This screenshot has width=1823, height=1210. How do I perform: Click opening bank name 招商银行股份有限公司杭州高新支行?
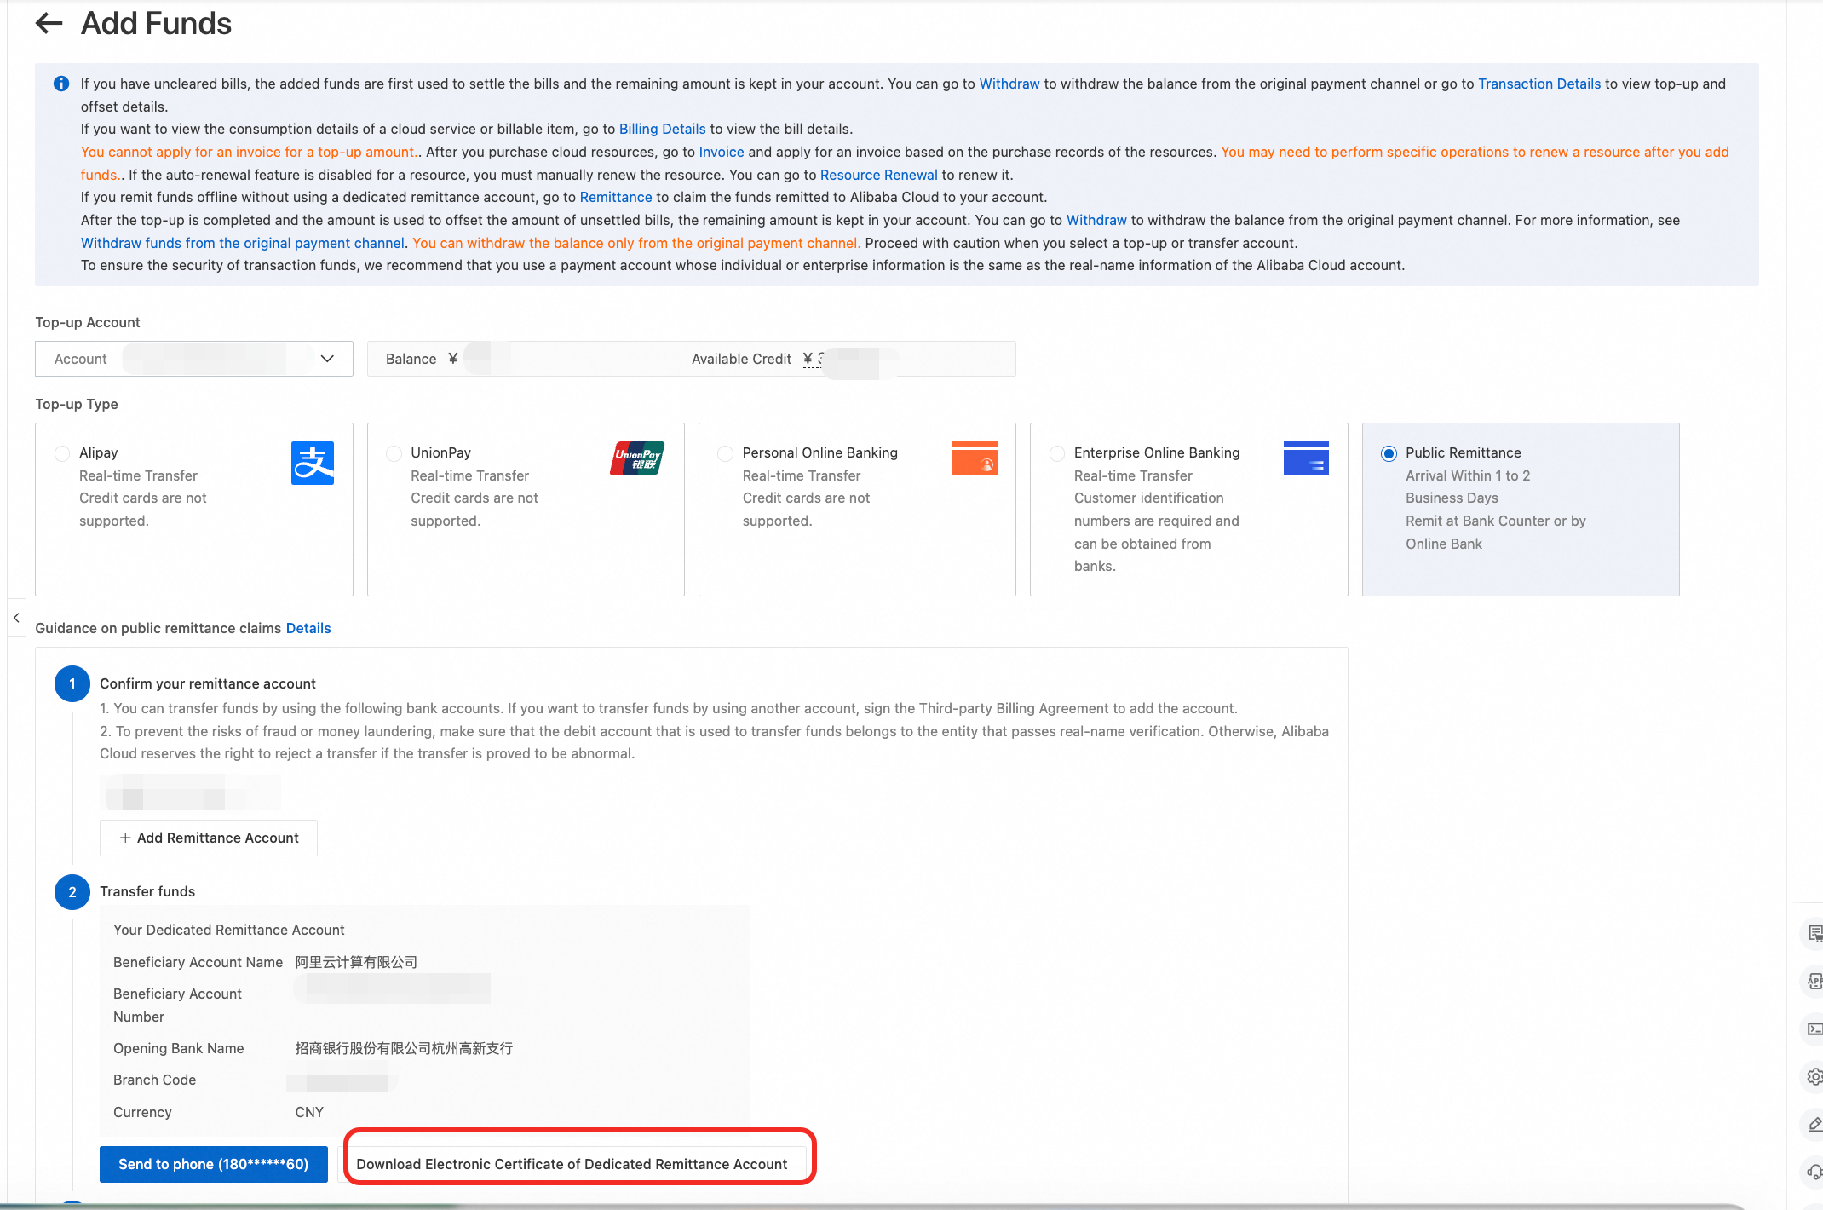(x=404, y=1048)
